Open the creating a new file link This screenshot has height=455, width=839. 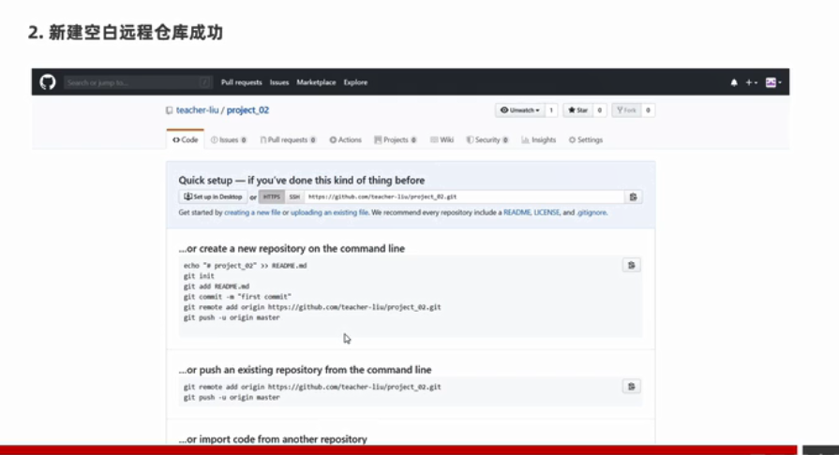coord(252,213)
